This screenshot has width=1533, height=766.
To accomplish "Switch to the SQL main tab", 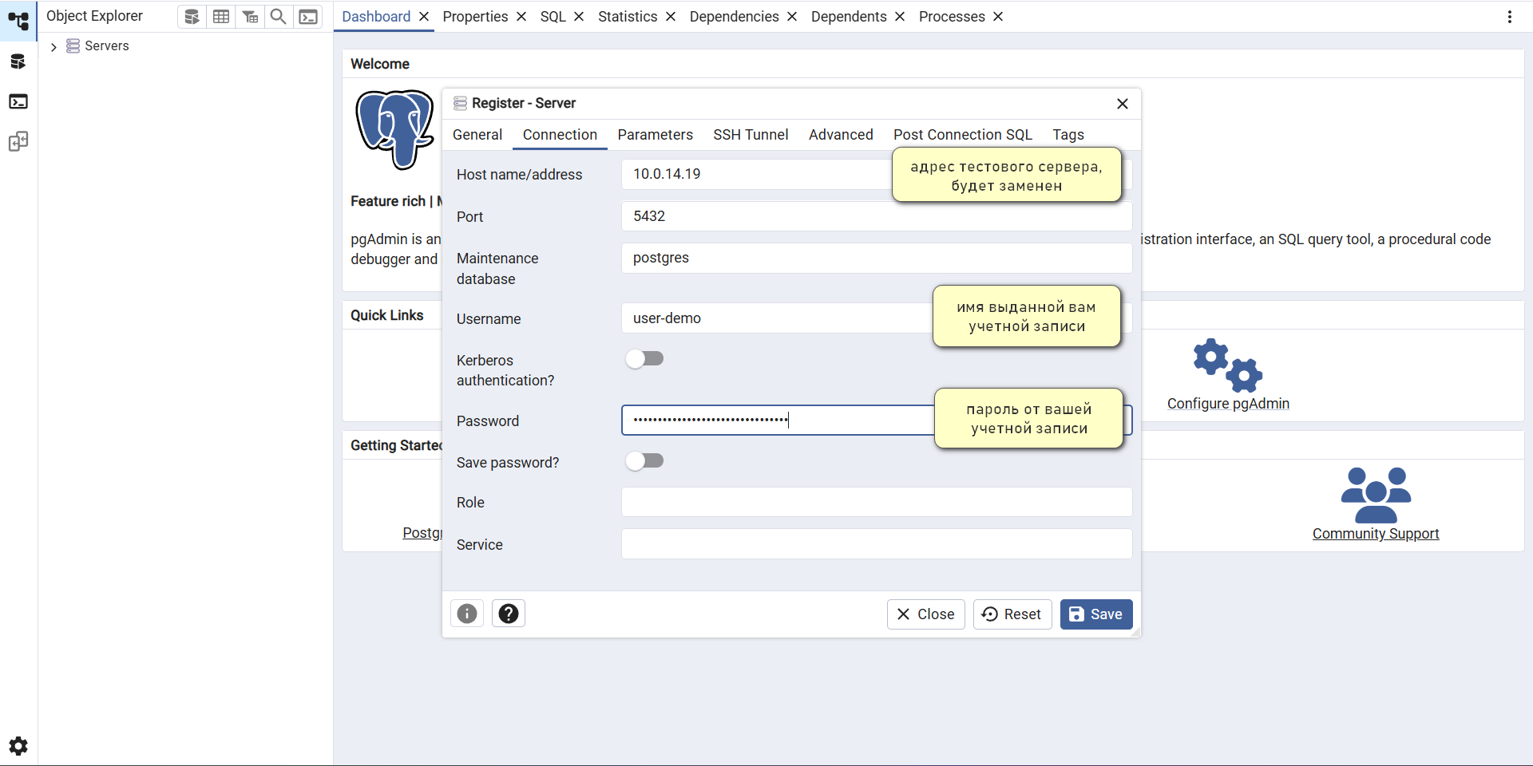I will click(553, 17).
